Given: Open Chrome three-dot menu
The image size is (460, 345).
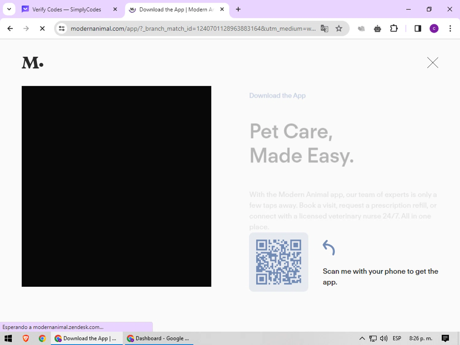Looking at the screenshot, I should 450,29.
